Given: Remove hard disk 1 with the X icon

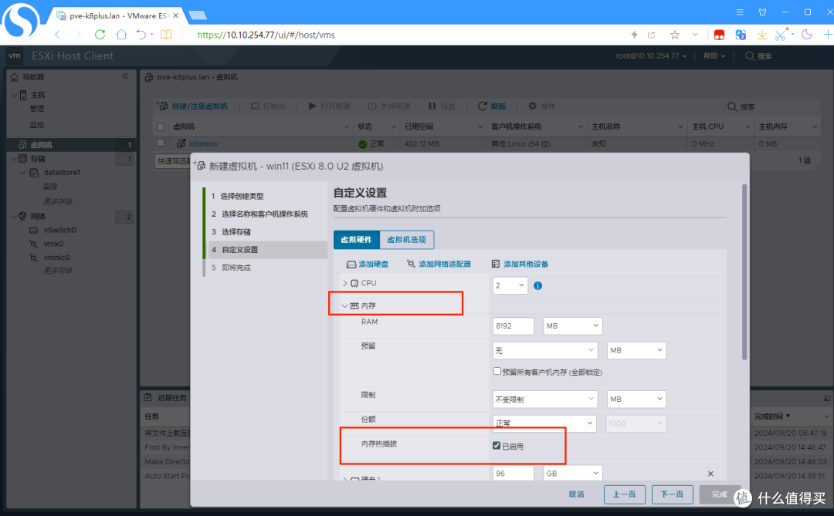Looking at the screenshot, I should coord(710,474).
